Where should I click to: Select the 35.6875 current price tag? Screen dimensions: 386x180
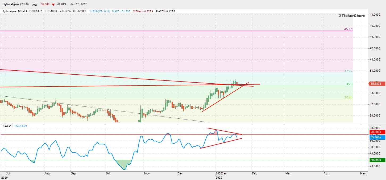point(377,84)
